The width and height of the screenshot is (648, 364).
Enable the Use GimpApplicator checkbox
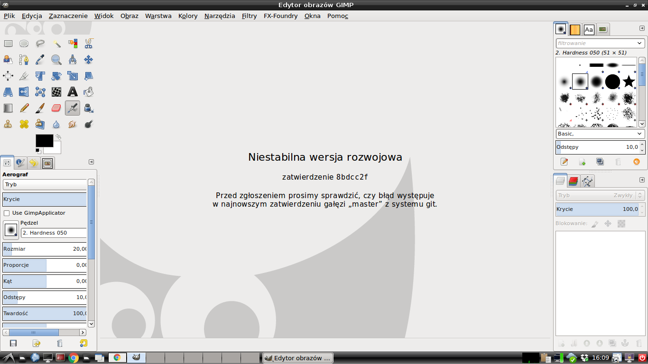click(7, 213)
